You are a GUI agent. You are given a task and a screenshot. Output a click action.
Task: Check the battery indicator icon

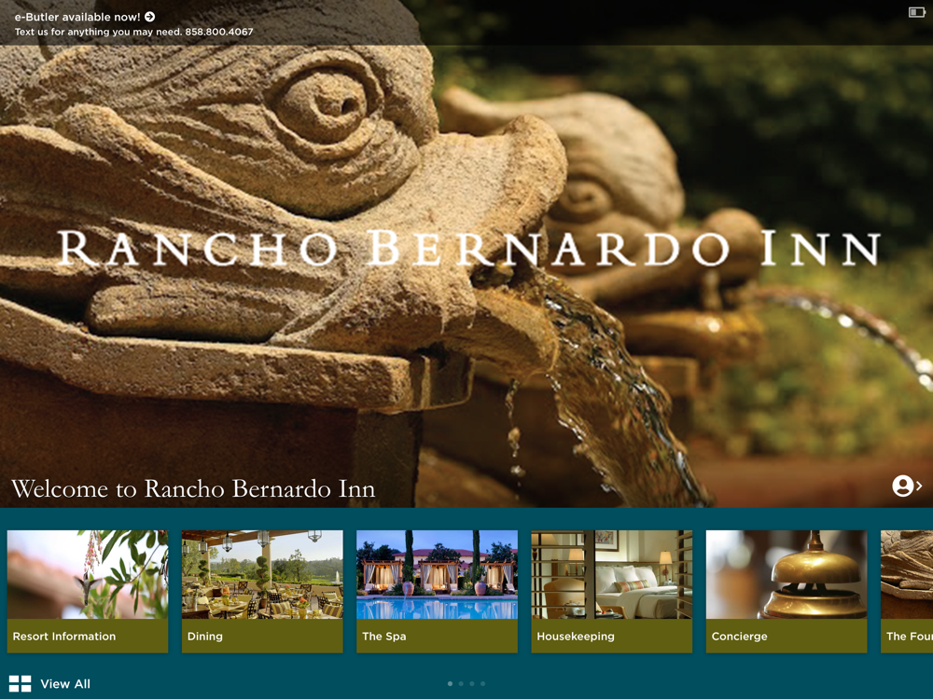[x=916, y=12]
